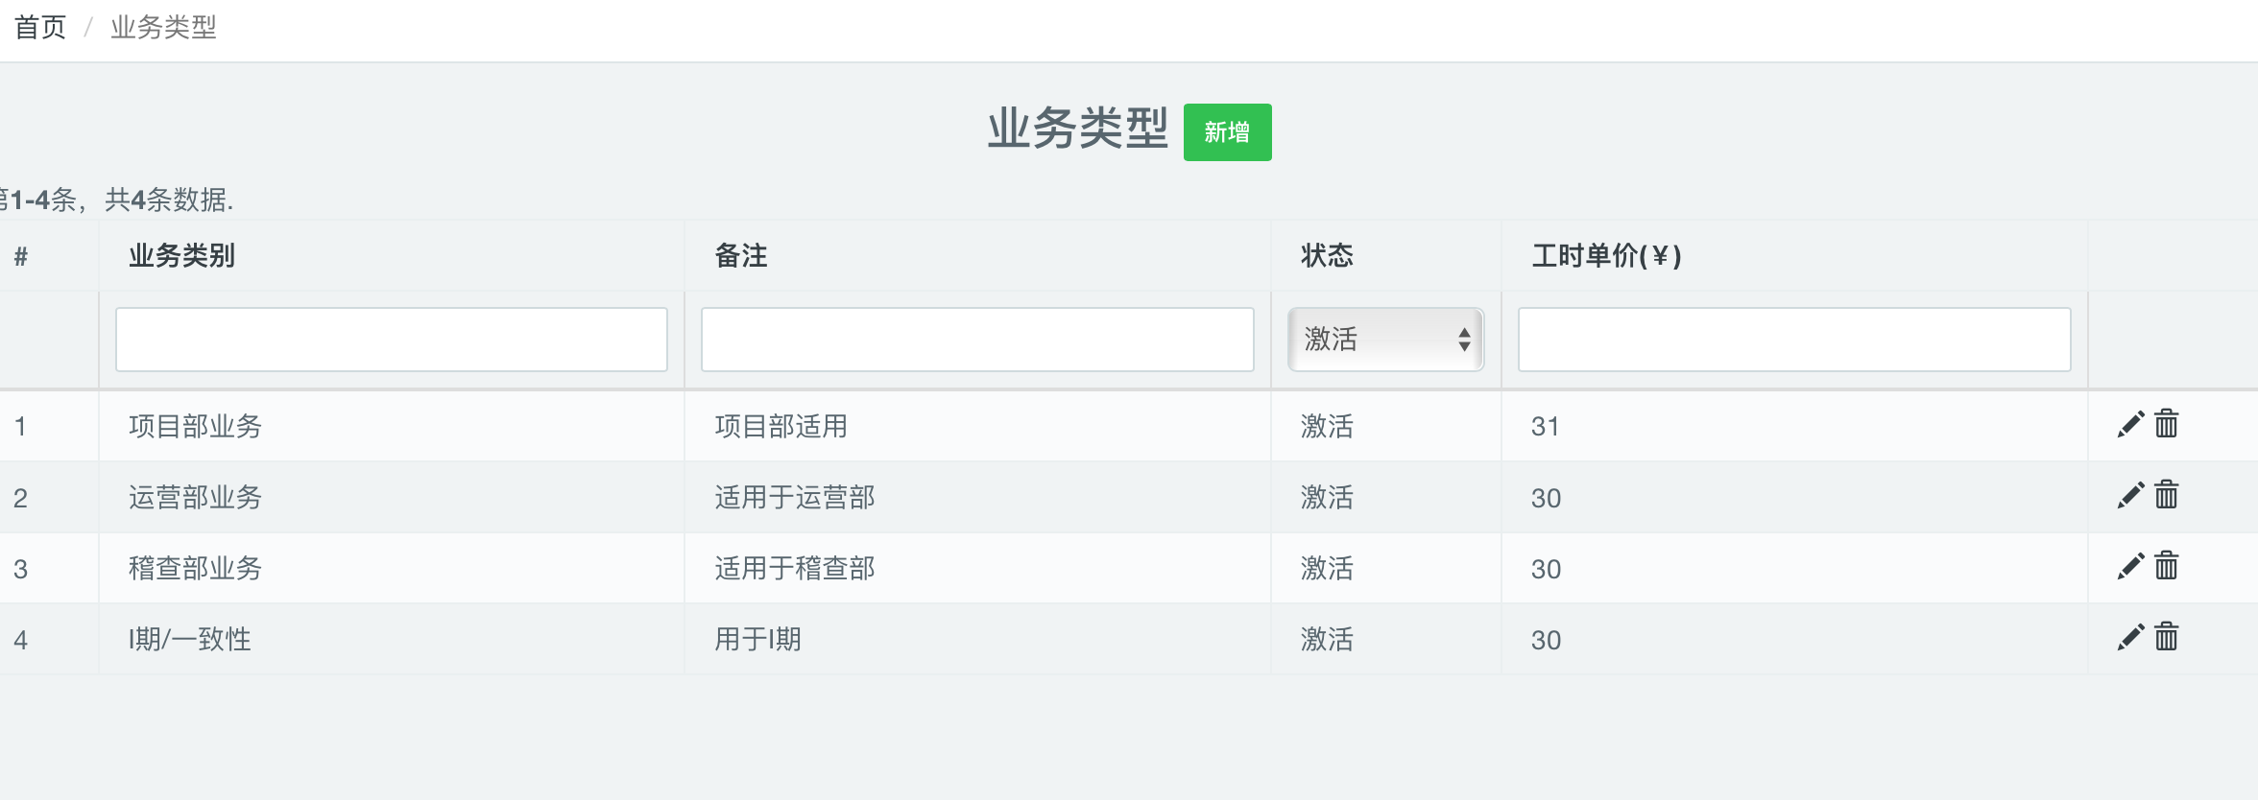Viewport: 2258px width, 800px height.
Task: Focus the 工时单价 filter input field
Action: tap(1794, 339)
